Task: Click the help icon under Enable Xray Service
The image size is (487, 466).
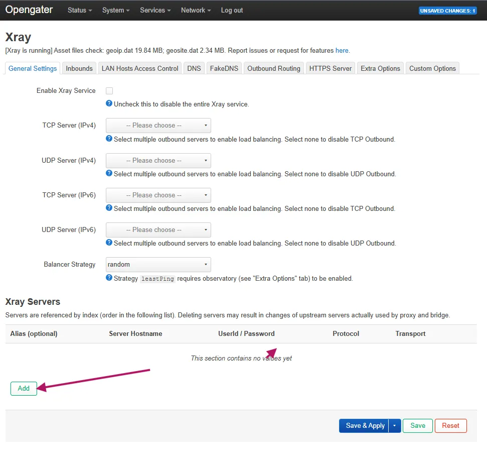Action: click(x=109, y=103)
